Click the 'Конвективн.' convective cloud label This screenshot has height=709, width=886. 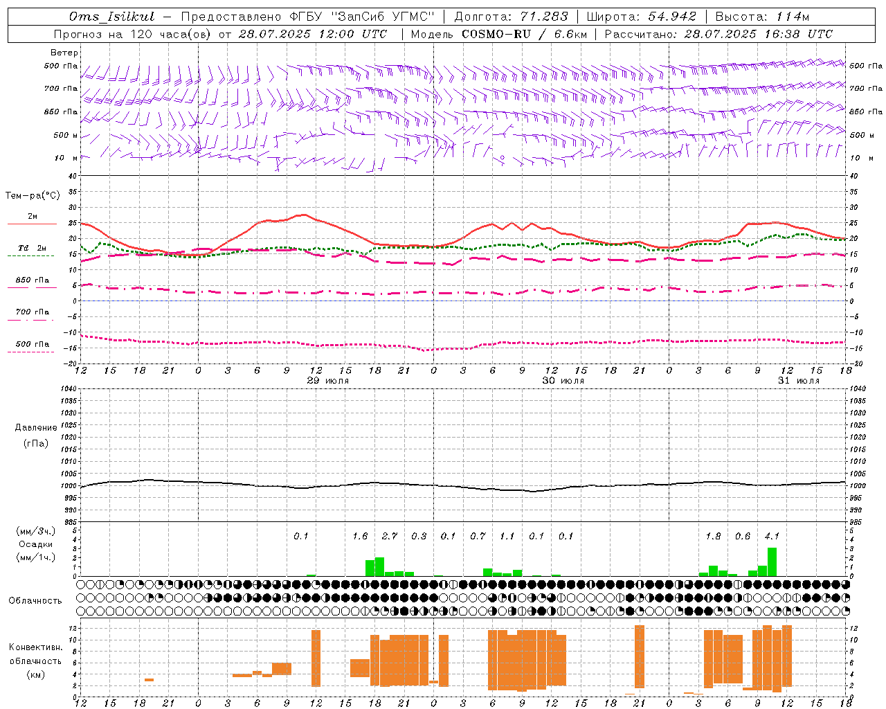click(36, 647)
